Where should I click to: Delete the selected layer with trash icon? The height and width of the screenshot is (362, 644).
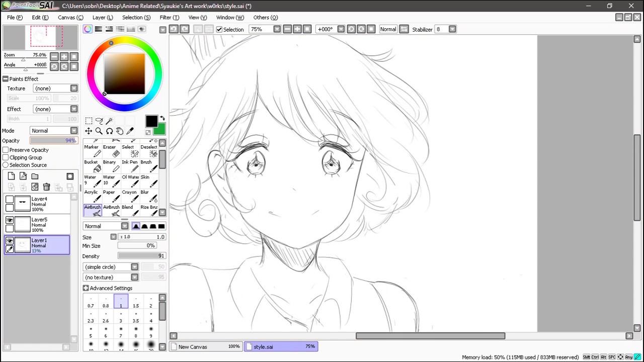point(46,187)
